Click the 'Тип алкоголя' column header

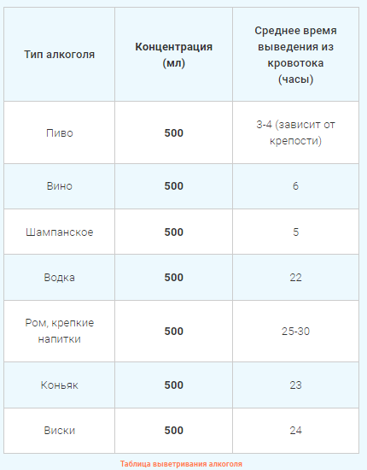[59, 55]
